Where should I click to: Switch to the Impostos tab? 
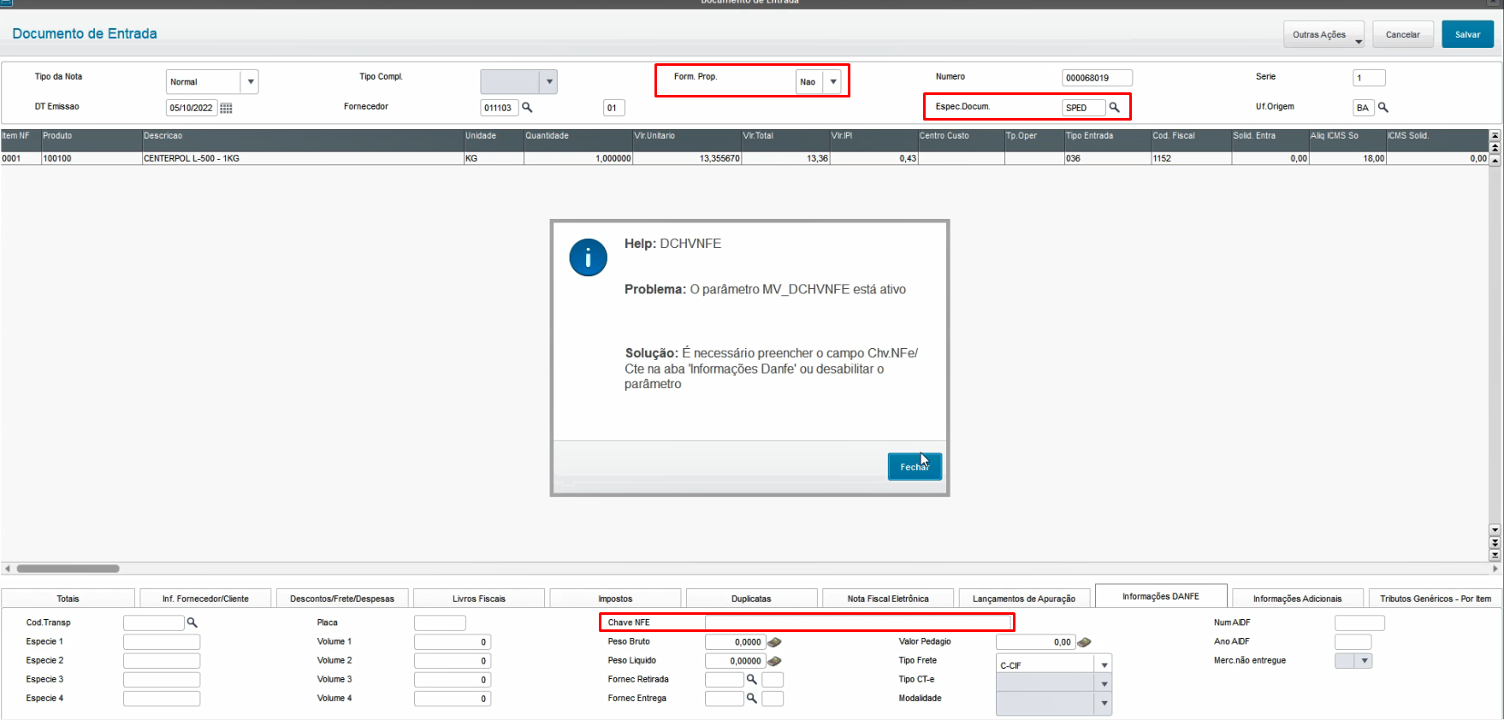tap(615, 599)
